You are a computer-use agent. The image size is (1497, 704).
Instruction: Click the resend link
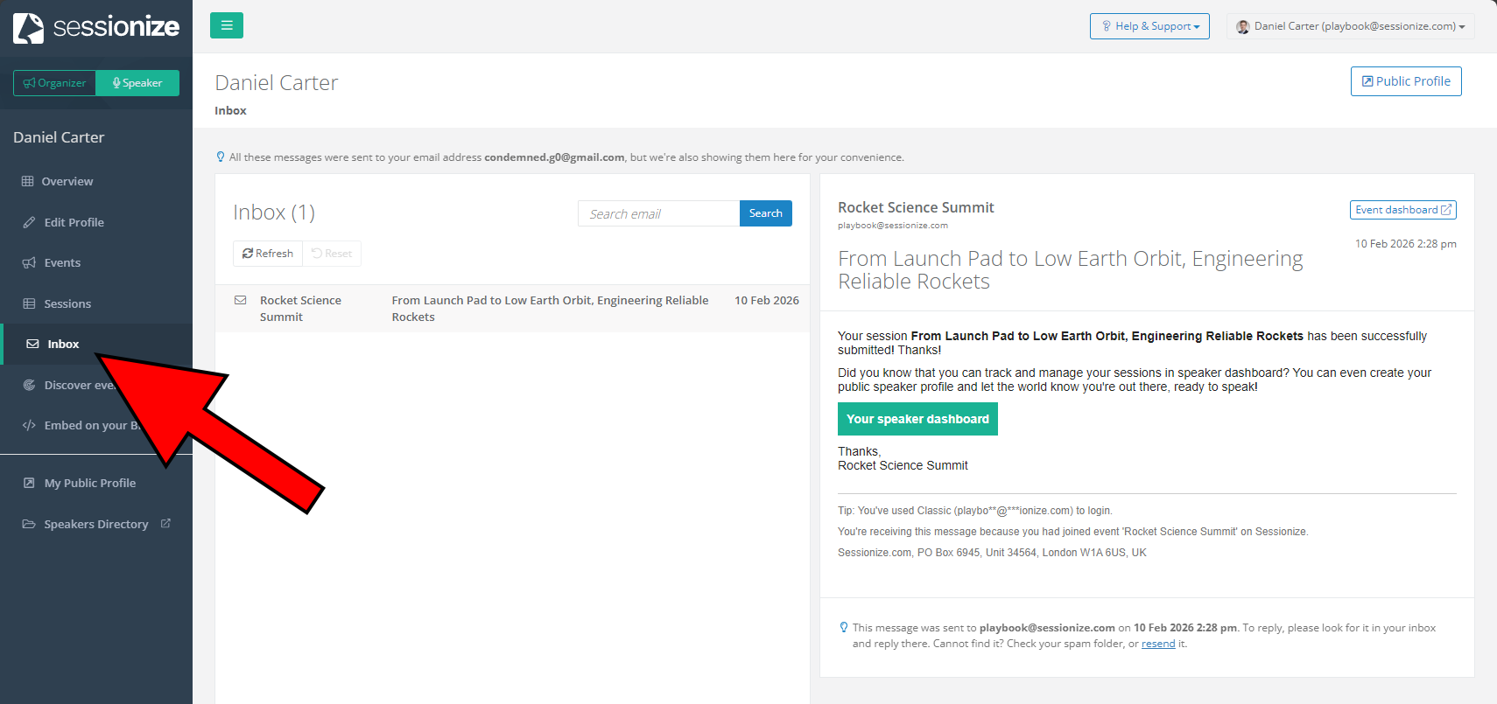coord(1157,644)
